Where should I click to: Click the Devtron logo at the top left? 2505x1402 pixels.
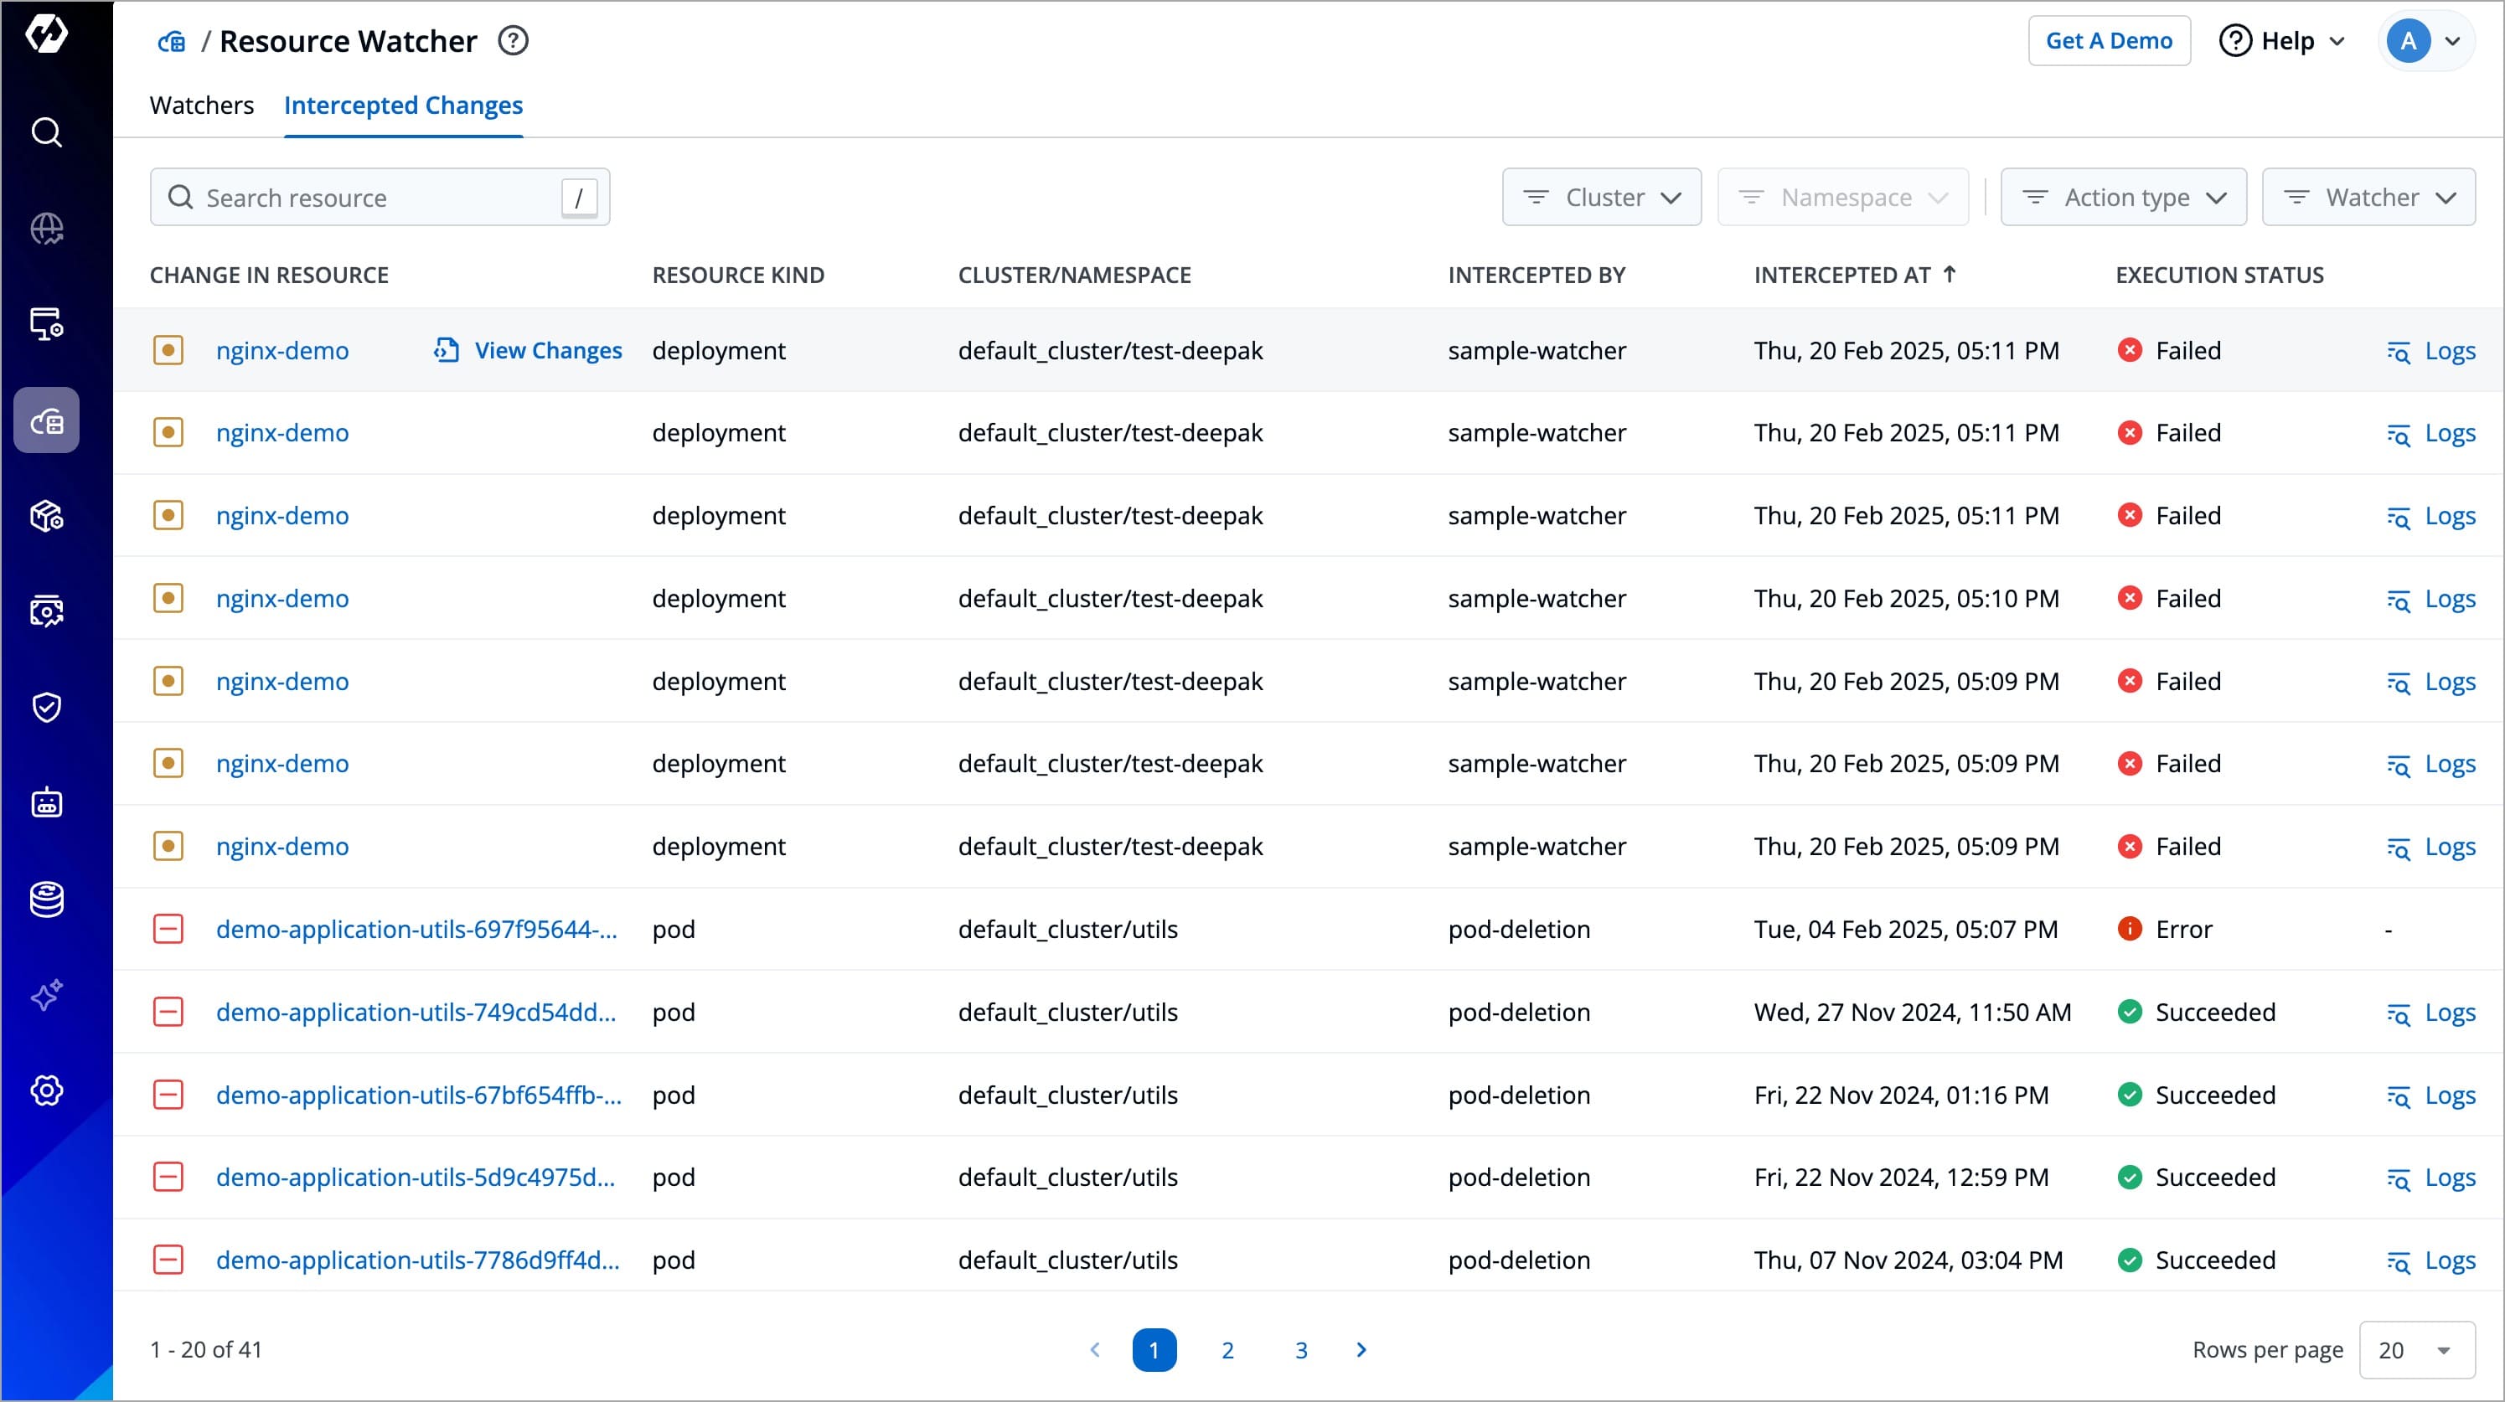pos(47,34)
